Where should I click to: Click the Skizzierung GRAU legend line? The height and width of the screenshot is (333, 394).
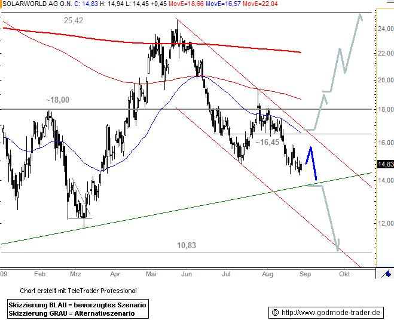pyautogui.click(x=72, y=313)
